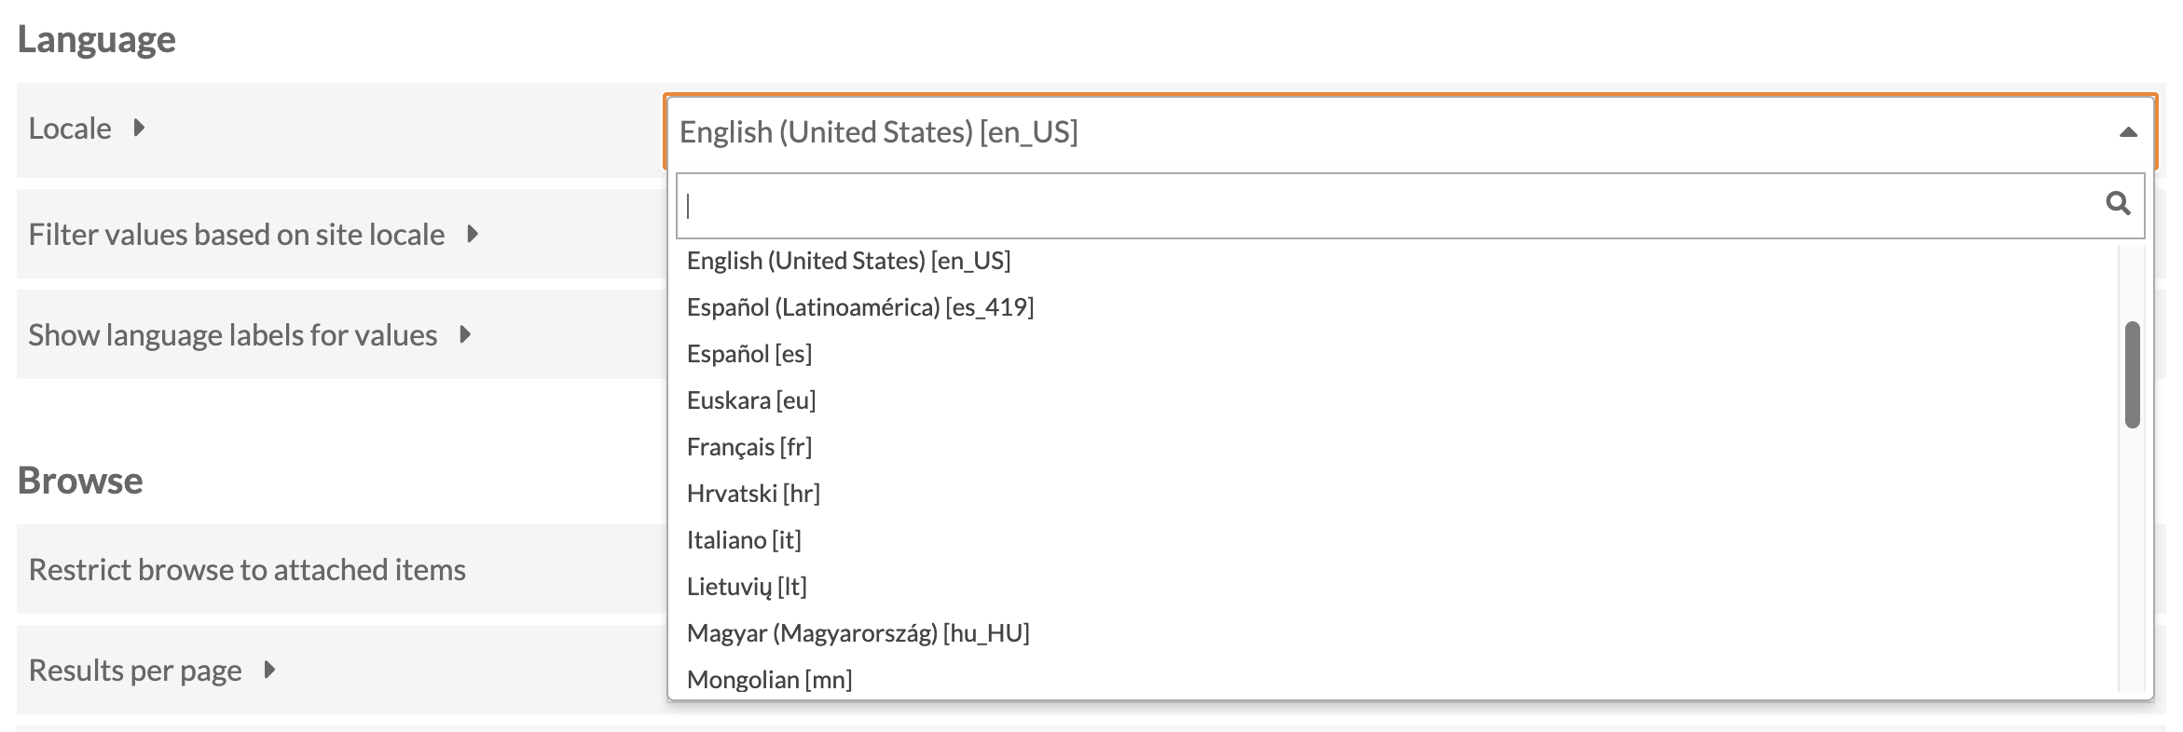Screen dimensions: 2183x732
Task: Select English (United States) [en_US] option
Action: [x=848, y=261]
